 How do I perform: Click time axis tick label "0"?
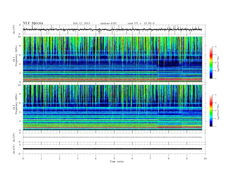(x=23, y=159)
